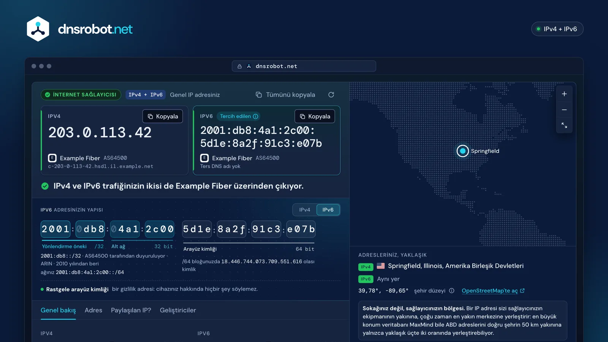608x342 pixels.
Task: Click the IPv4 + IPv6 status pill top right
Action: (x=557, y=29)
